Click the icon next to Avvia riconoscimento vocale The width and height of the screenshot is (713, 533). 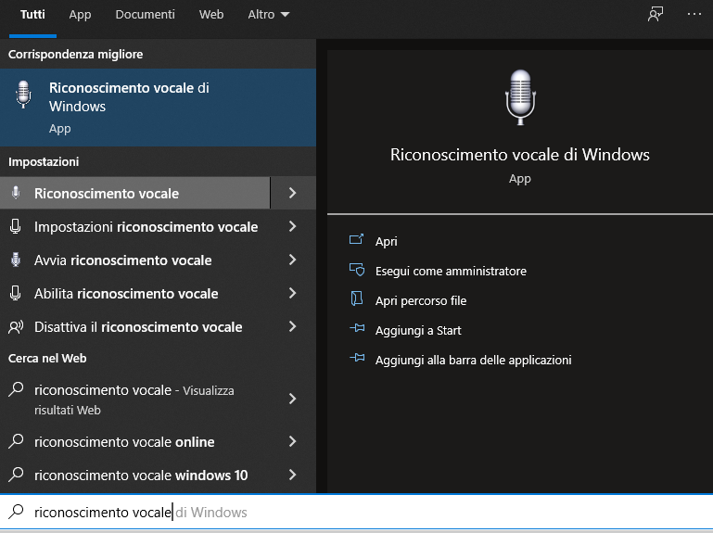(16, 260)
